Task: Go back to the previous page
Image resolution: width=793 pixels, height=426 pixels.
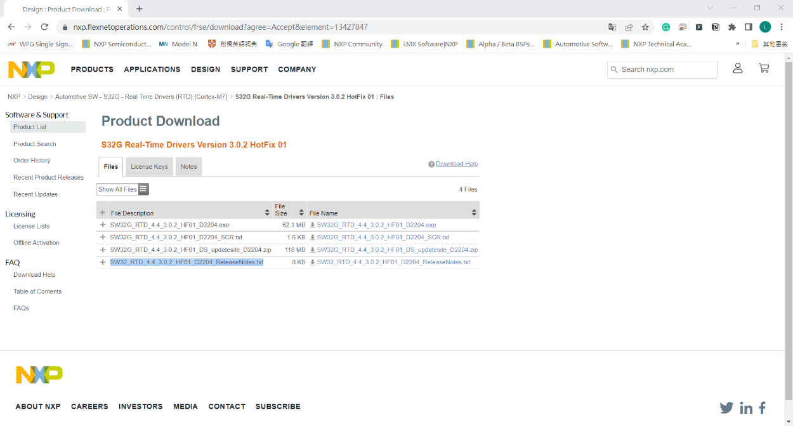Action: (11, 27)
